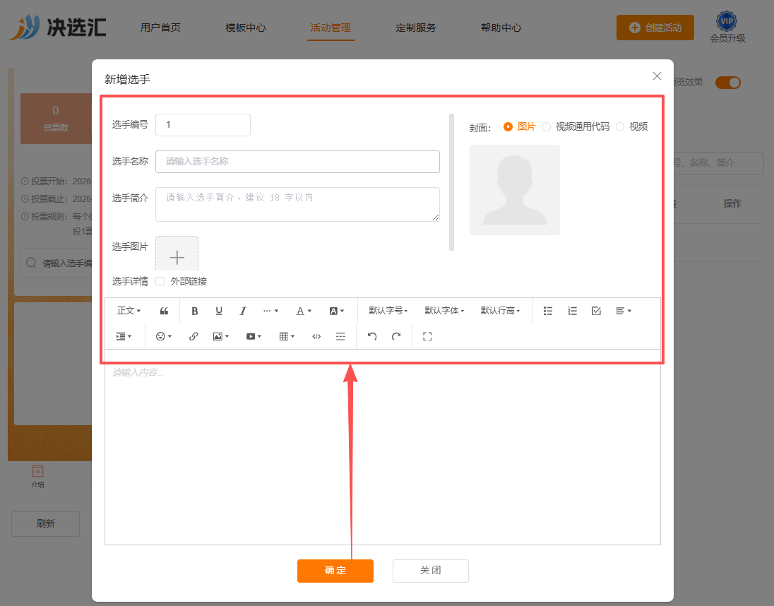Open the 正文 heading style dropdown
The image size is (774, 606).
(x=129, y=311)
